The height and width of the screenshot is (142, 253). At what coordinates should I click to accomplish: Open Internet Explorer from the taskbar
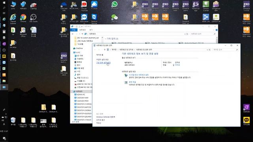(4, 19)
